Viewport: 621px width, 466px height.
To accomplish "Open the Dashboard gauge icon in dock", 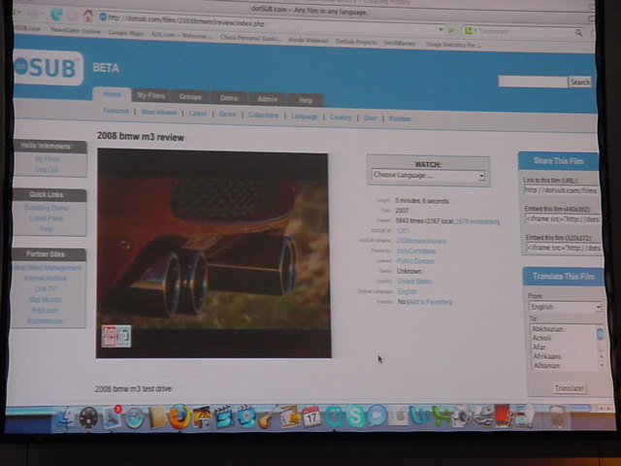I will tap(88, 417).
